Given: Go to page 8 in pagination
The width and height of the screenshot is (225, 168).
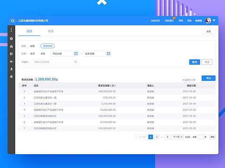Looking at the screenshot, I should click(167, 137).
